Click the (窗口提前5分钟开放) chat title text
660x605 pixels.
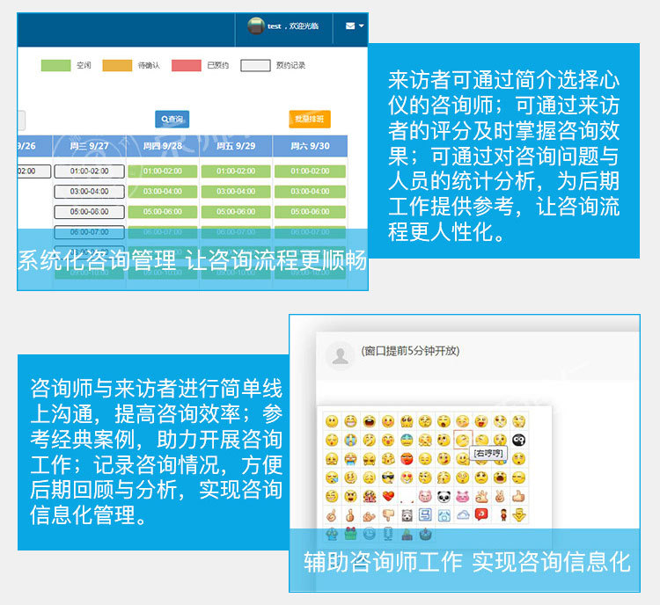410,351
